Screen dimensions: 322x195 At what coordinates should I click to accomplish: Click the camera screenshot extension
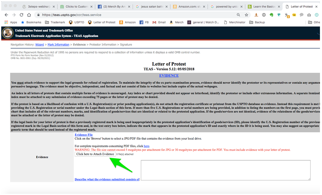click(x=309, y=15)
